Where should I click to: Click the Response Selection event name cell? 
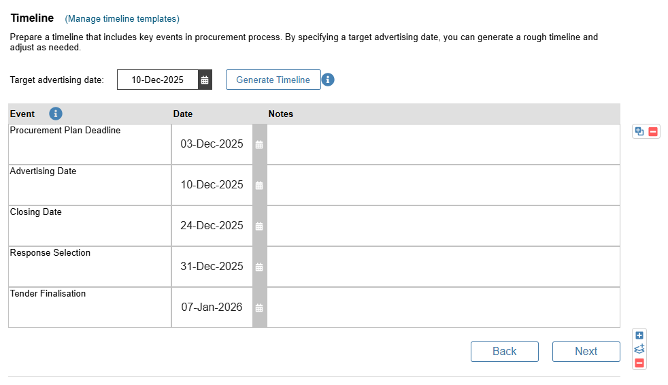click(90, 267)
